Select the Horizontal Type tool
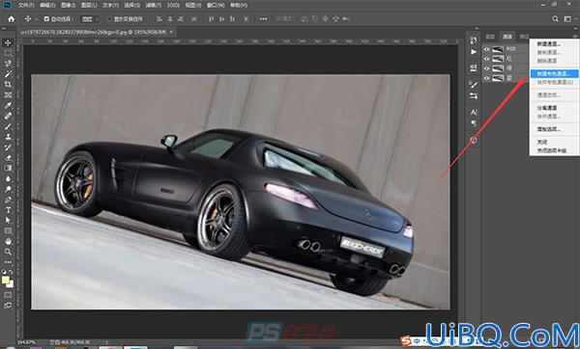Screen dimensions: 580x349 8,210
